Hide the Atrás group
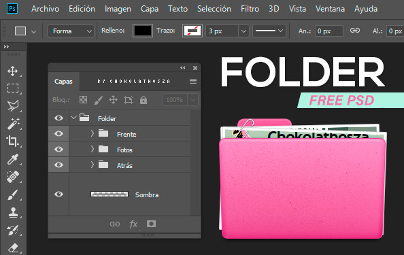The height and width of the screenshot is (255, 404). point(58,165)
